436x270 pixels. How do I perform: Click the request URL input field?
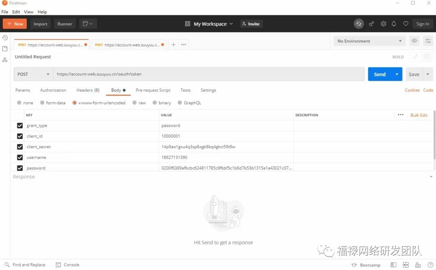pyautogui.click(x=209, y=74)
